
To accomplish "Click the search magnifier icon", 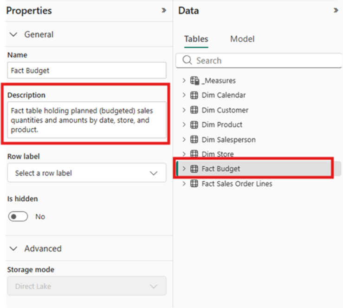I will click(x=187, y=60).
